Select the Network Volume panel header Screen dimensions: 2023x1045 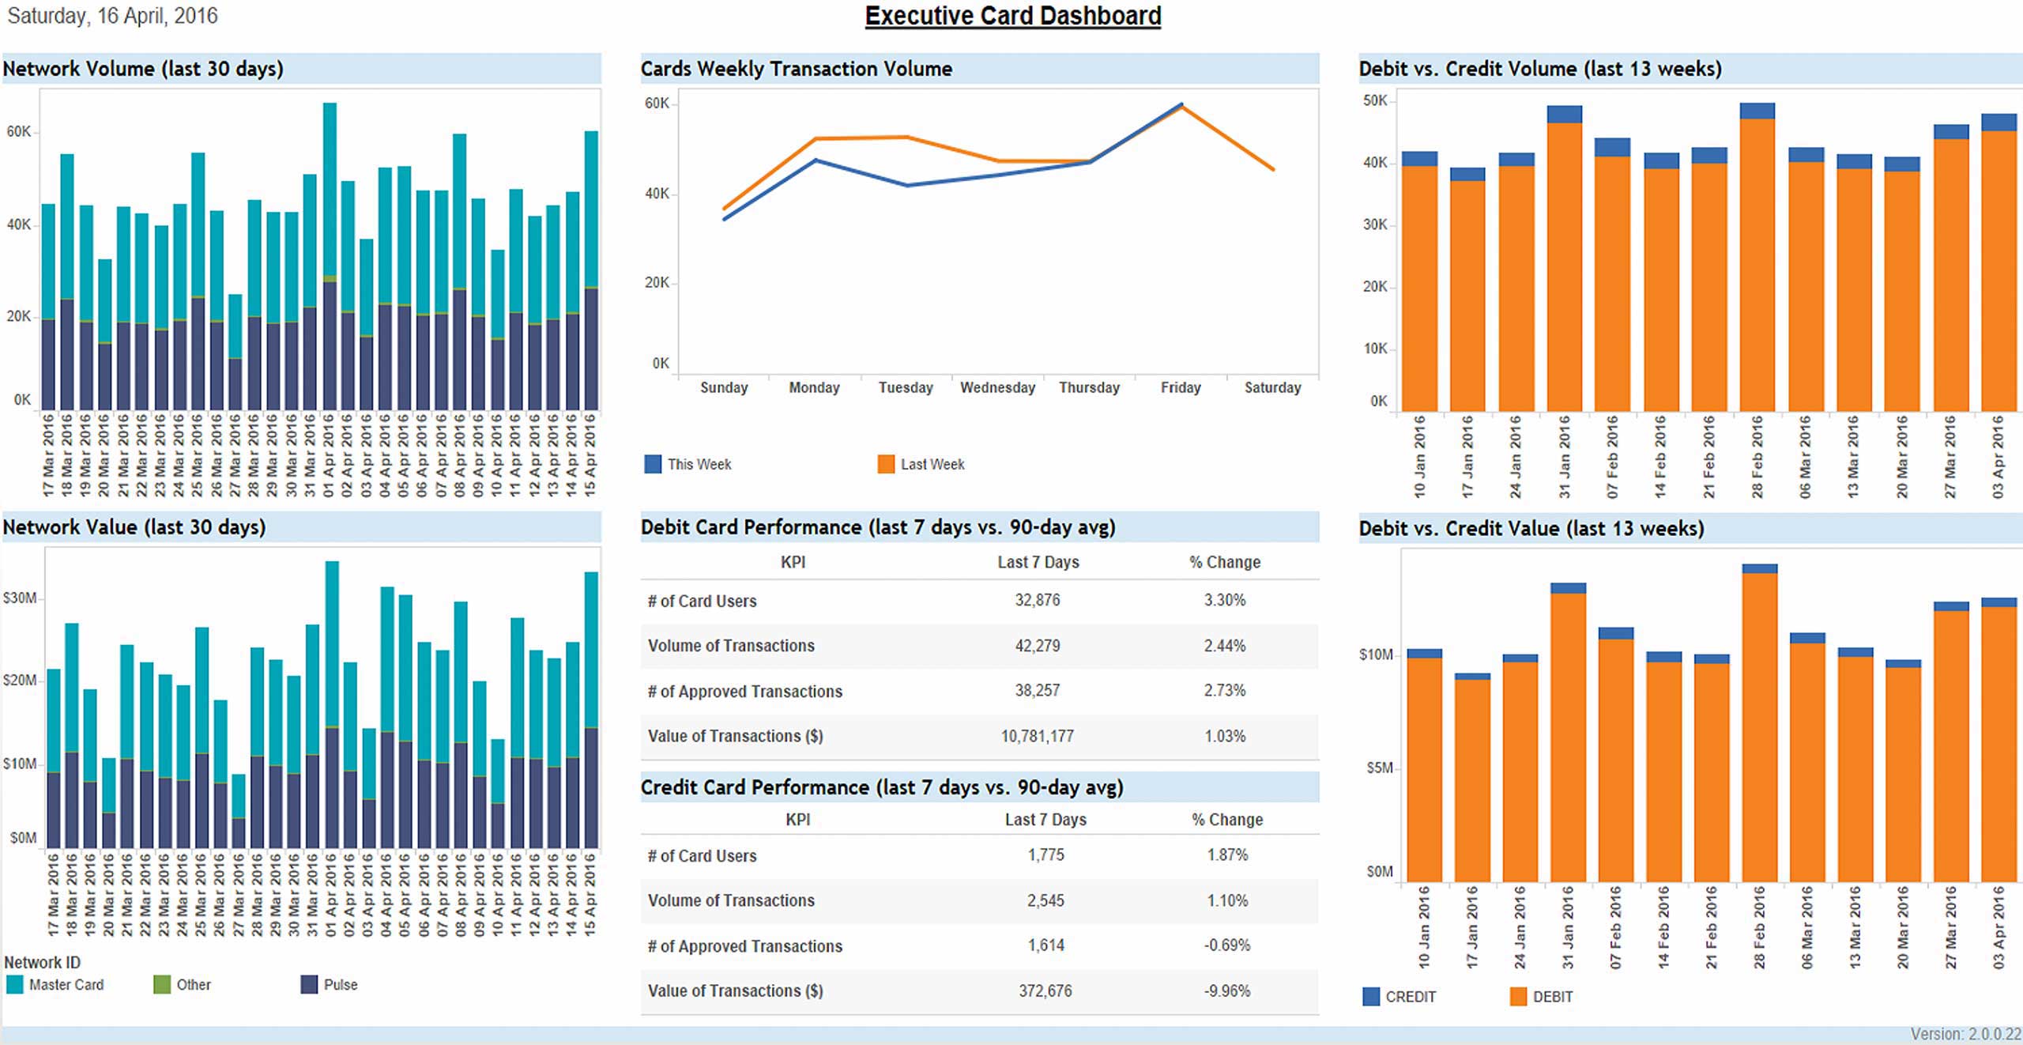click(x=143, y=69)
